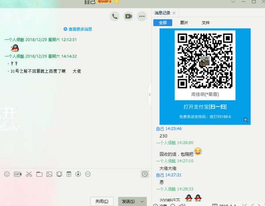This screenshot has height=206, width=265.
Task: Toggle the message history clock button
Action: 145,174
